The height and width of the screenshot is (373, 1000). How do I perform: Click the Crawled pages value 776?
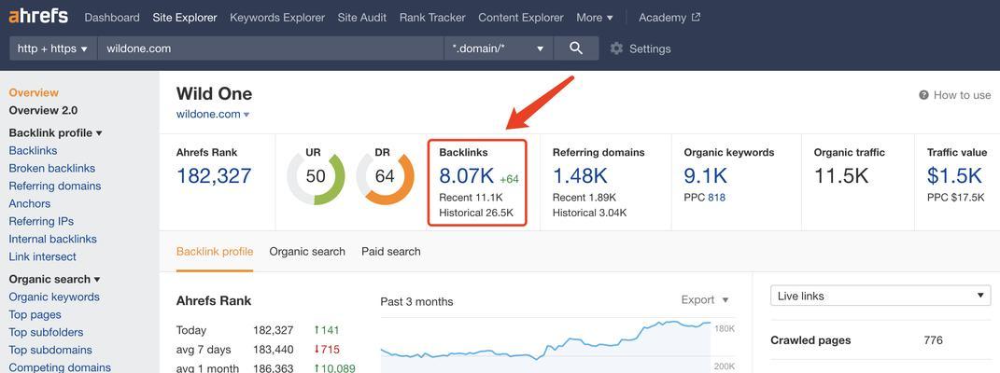tap(933, 340)
